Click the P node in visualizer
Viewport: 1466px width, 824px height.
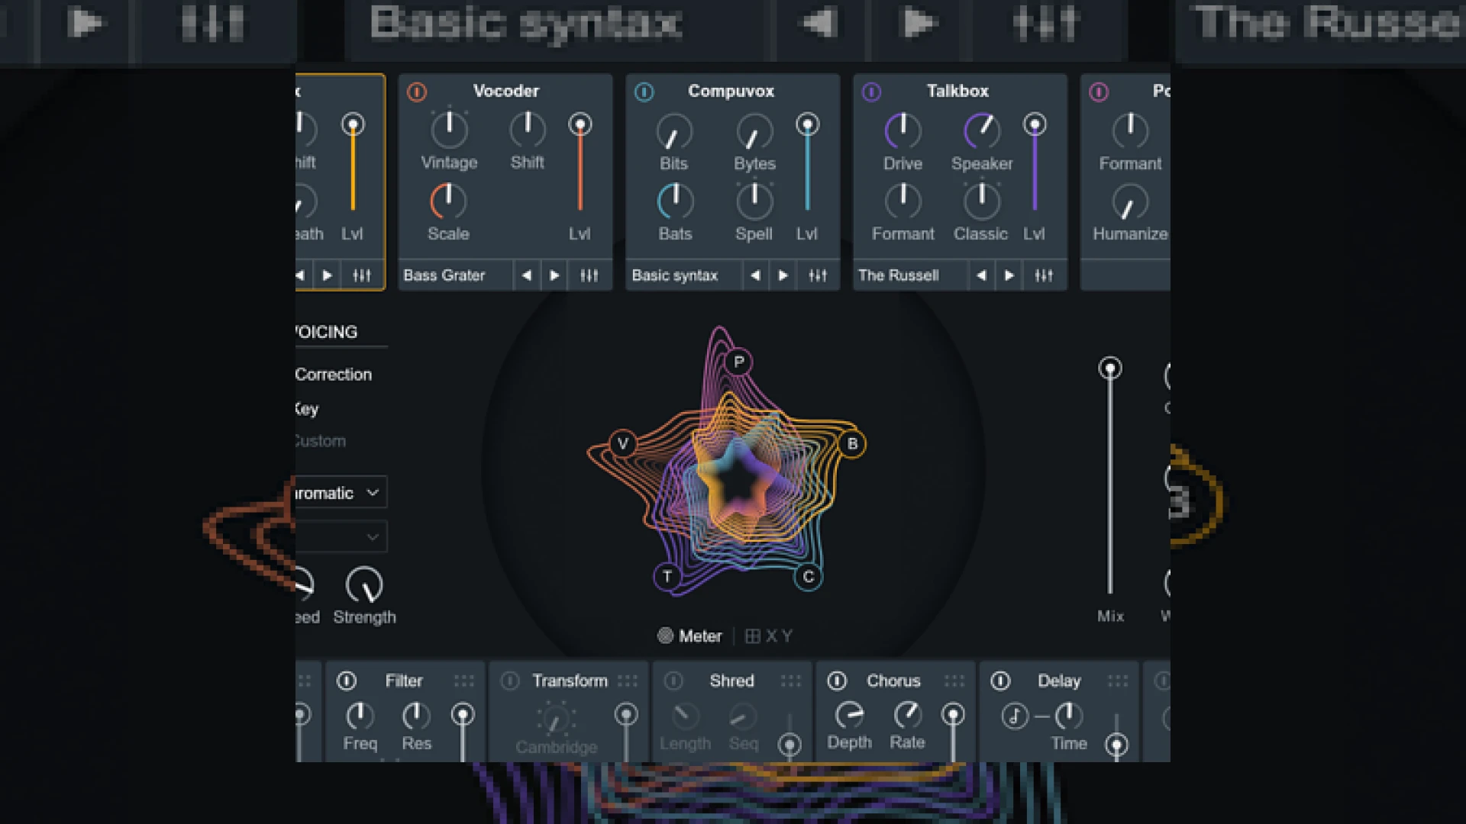tap(738, 362)
